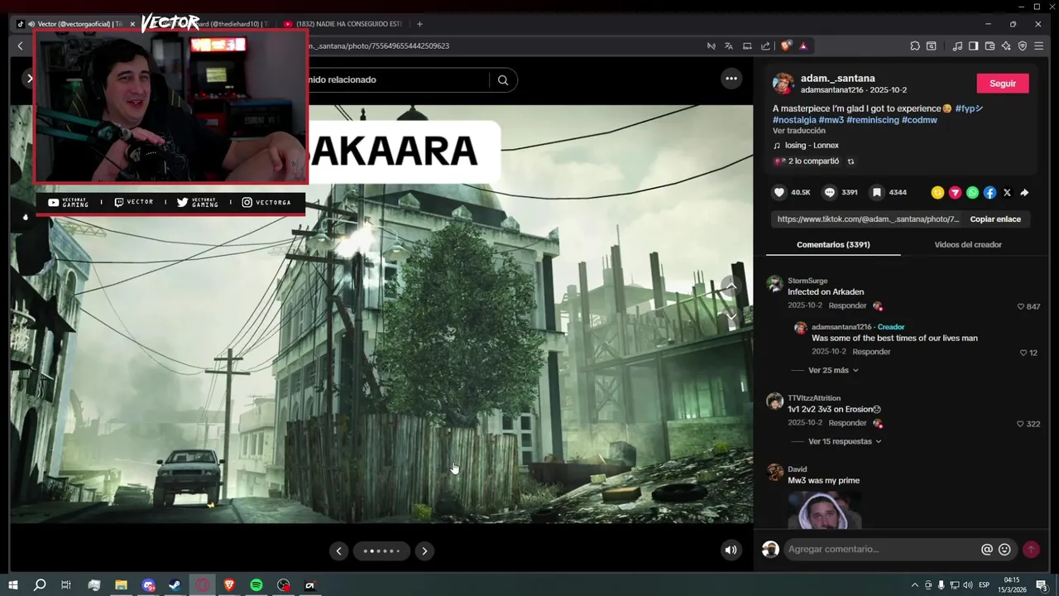Open the music note playlist icon
The width and height of the screenshot is (1059, 596).
(957, 46)
